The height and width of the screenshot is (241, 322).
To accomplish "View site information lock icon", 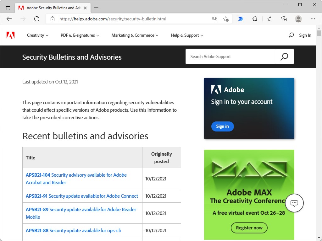I will coord(53,19).
